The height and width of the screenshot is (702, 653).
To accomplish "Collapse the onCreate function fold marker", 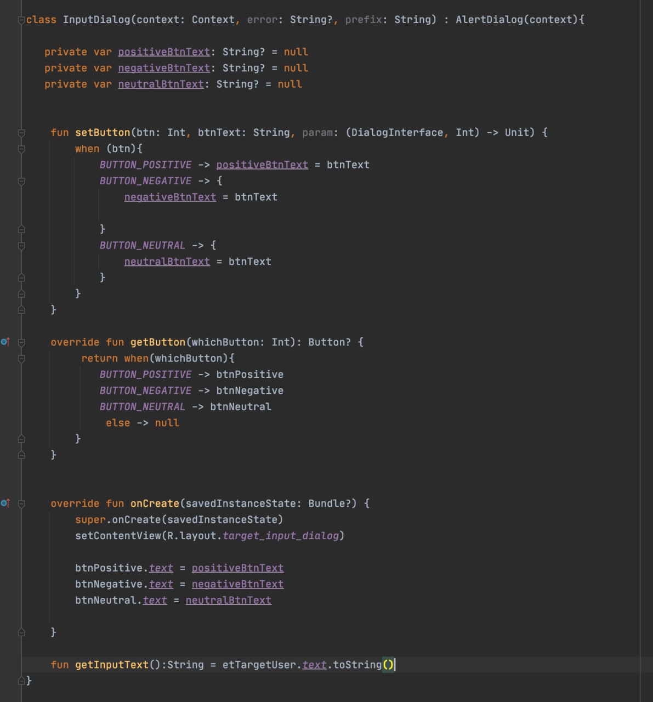I will (21, 503).
